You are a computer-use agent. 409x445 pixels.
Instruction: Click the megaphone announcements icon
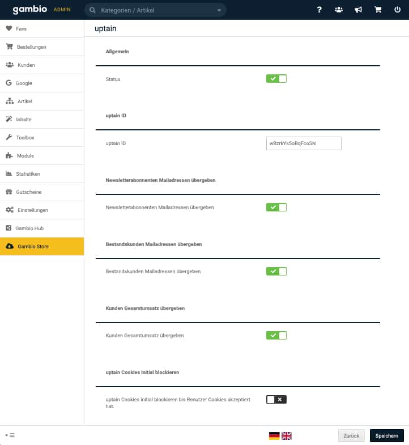pos(358,10)
